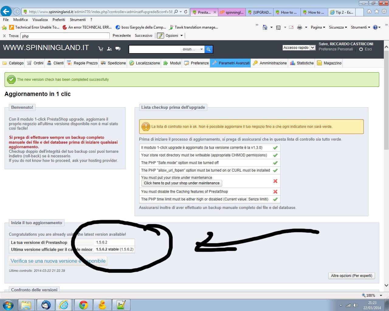This screenshot has width=389, height=311.
Task: Click the messages bubble icon in PrestaShop header
Action: pyautogui.click(x=118, y=49)
